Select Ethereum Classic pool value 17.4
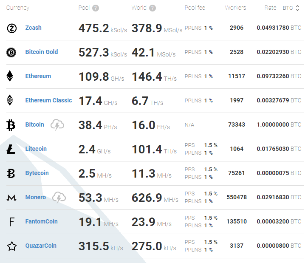Image resolution: width=308 pixels, height=263 pixels. (x=90, y=101)
